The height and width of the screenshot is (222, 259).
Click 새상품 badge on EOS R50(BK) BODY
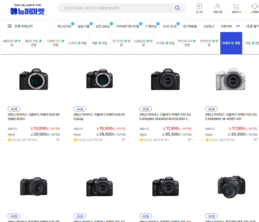click(14, 109)
